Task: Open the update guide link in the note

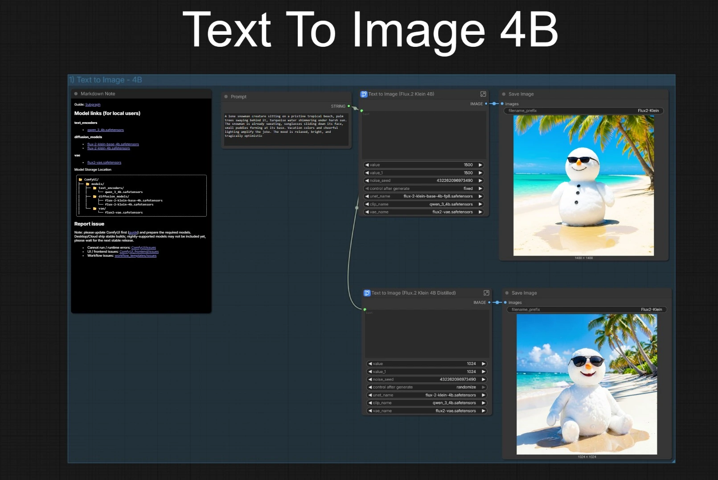Action: point(133,233)
